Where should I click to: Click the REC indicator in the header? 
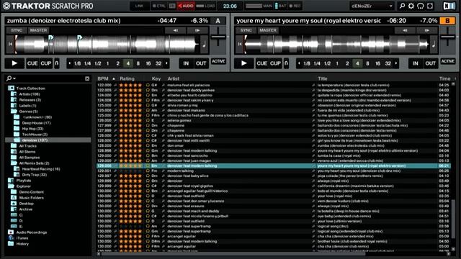click(295, 6)
